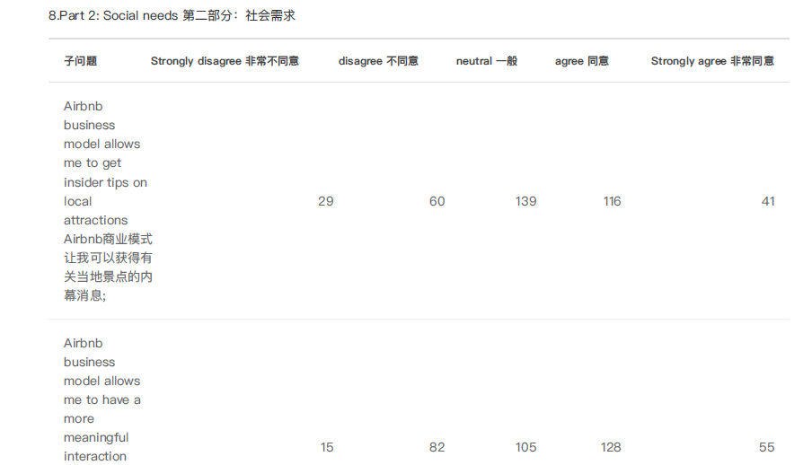This screenshot has height=465, width=812.
Task: Click the value 128 in the agree column
Action: pyautogui.click(x=612, y=447)
